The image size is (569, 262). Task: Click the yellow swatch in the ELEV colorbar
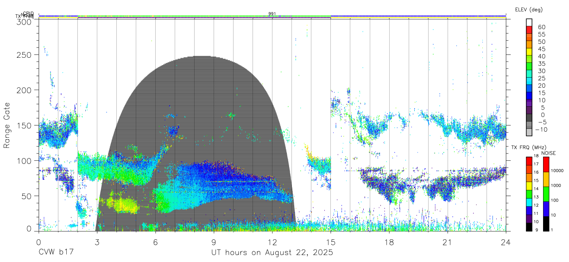point(529,52)
